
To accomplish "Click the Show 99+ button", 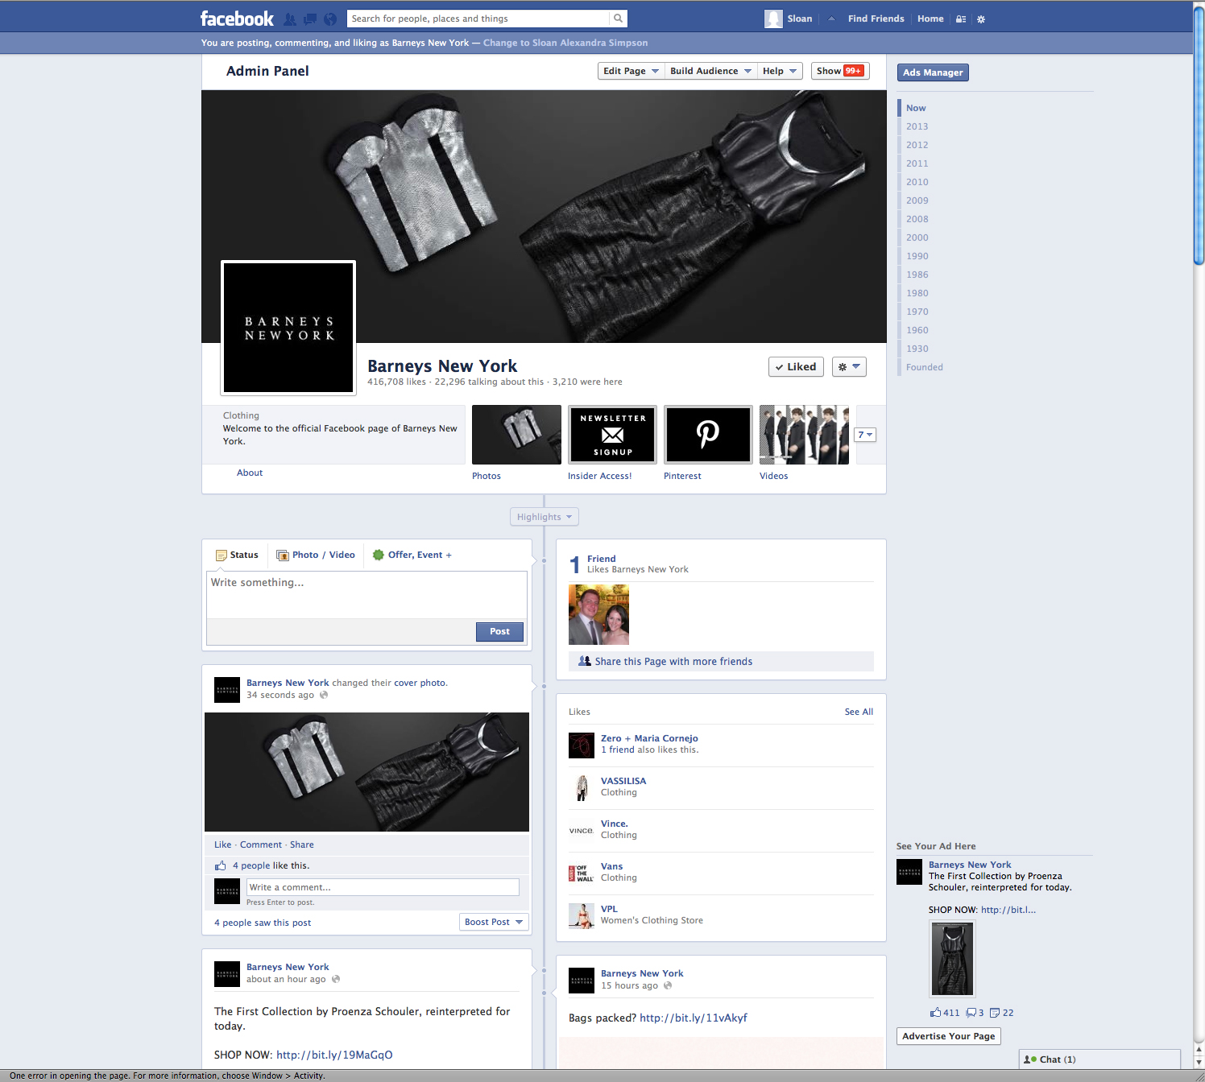I will point(840,71).
